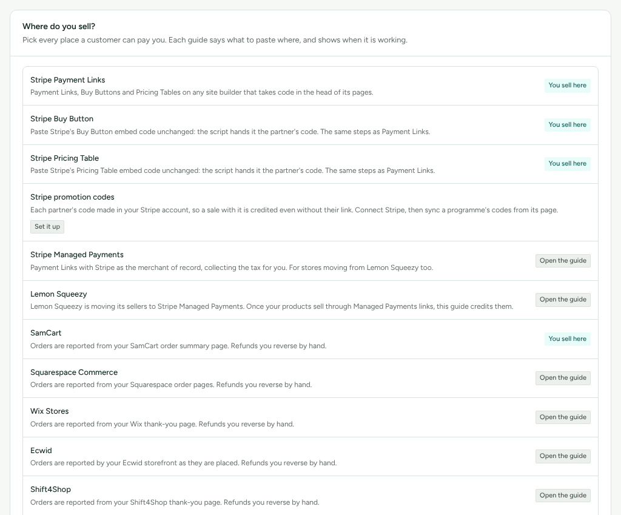Open the guide for Wix Stores
621x515 pixels.
pyautogui.click(x=563, y=417)
